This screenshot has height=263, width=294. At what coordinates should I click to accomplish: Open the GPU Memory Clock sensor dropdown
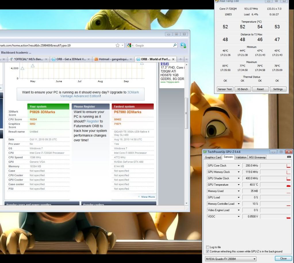point(239,172)
